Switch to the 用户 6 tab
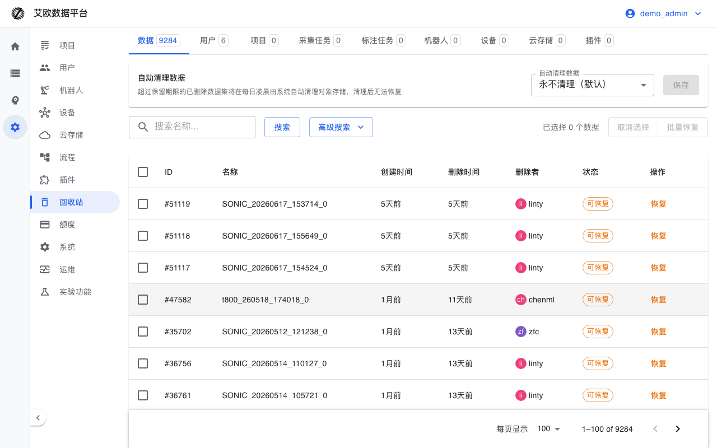The width and height of the screenshot is (717, 448). pos(214,40)
